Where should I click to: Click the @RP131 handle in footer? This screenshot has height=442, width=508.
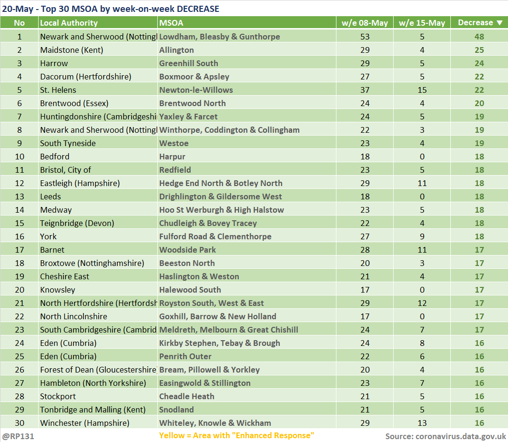point(18,436)
